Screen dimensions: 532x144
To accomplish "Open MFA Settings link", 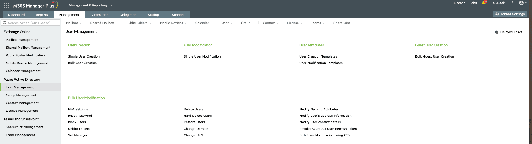I will coord(78,109).
